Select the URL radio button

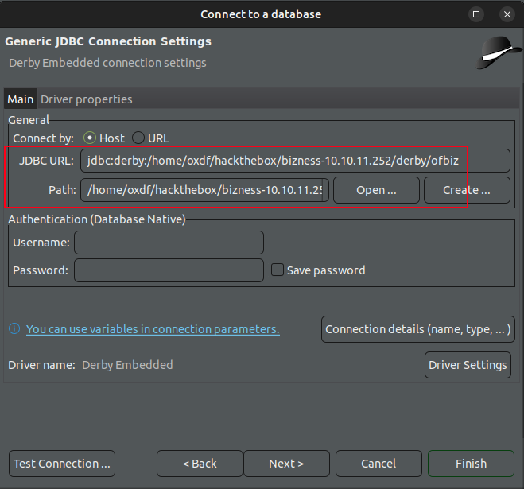[138, 138]
